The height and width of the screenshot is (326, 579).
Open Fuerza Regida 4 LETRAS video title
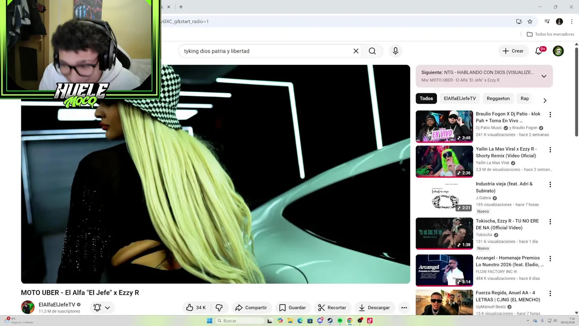(508, 296)
